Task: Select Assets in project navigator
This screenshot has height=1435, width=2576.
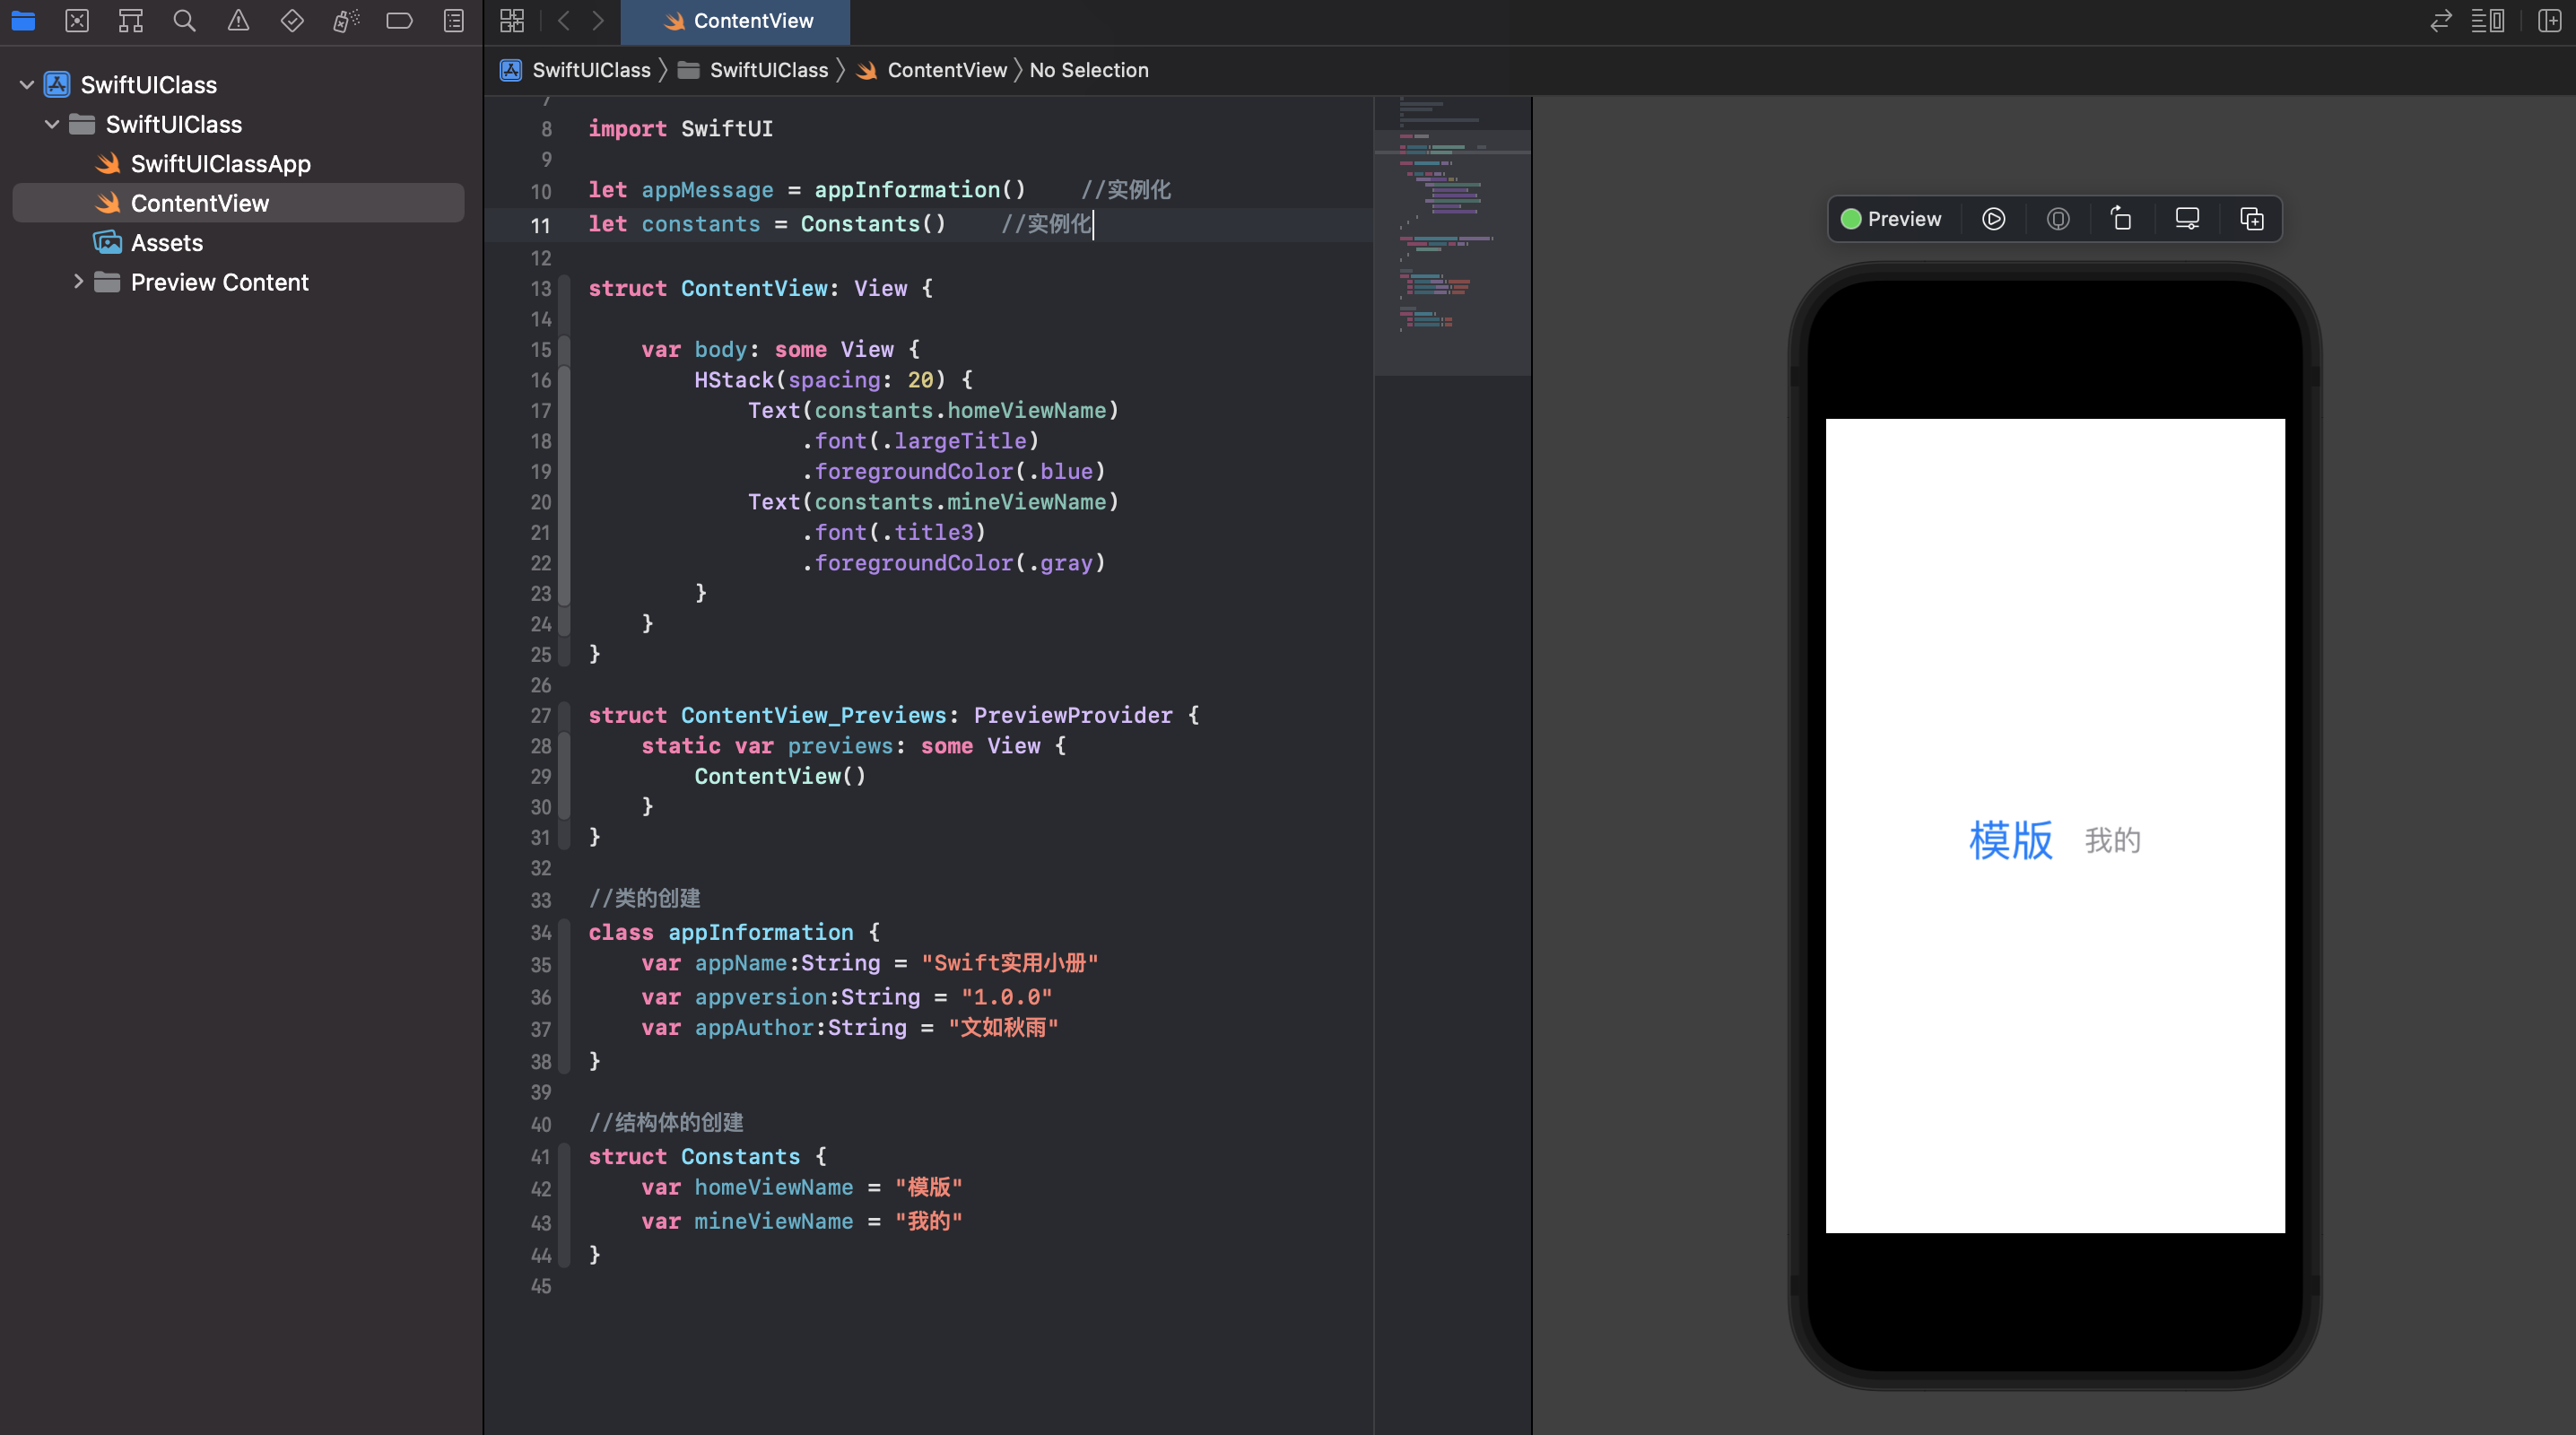Action: pos(166,243)
